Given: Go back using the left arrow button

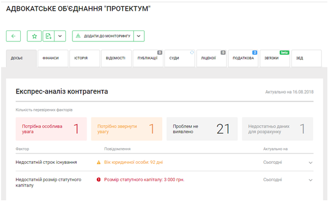Looking at the screenshot, I should tap(13, 36).
